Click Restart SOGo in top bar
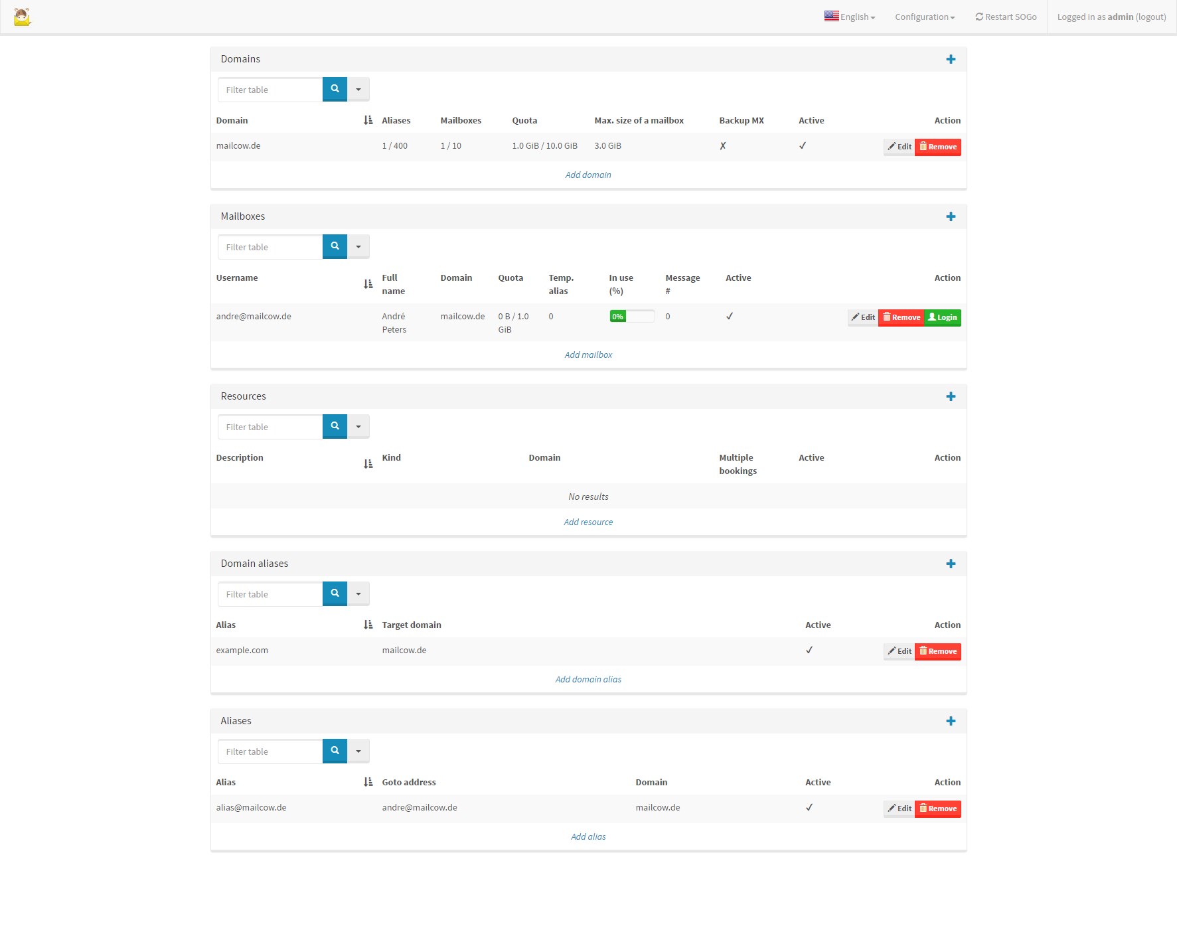1177x932 pixels. coord(1006,17)
